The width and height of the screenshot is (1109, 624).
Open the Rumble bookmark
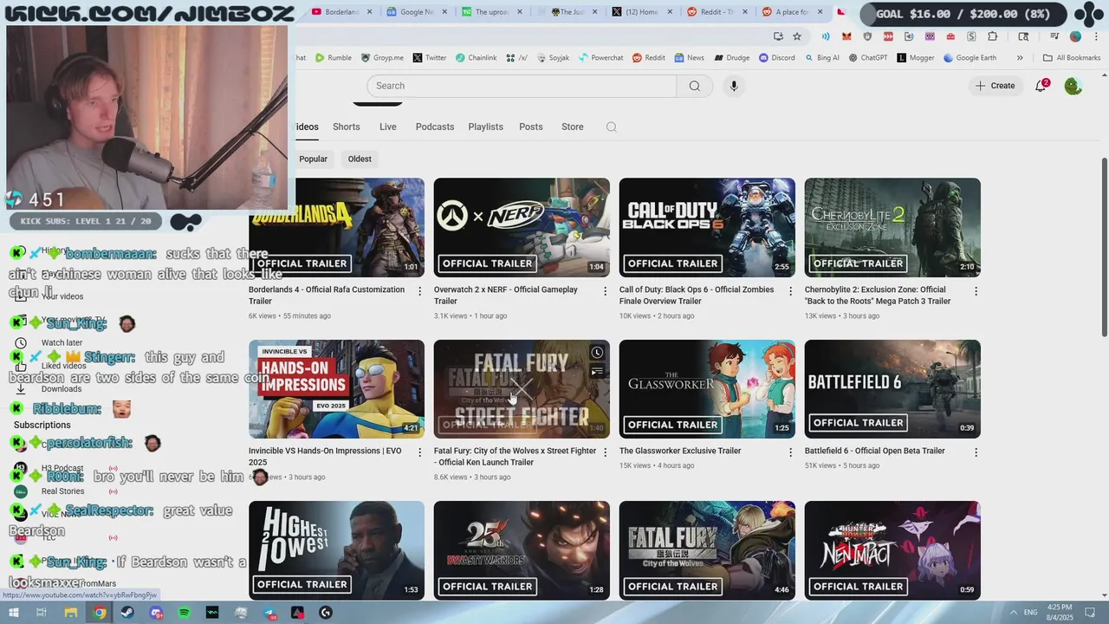coord(333,58)
